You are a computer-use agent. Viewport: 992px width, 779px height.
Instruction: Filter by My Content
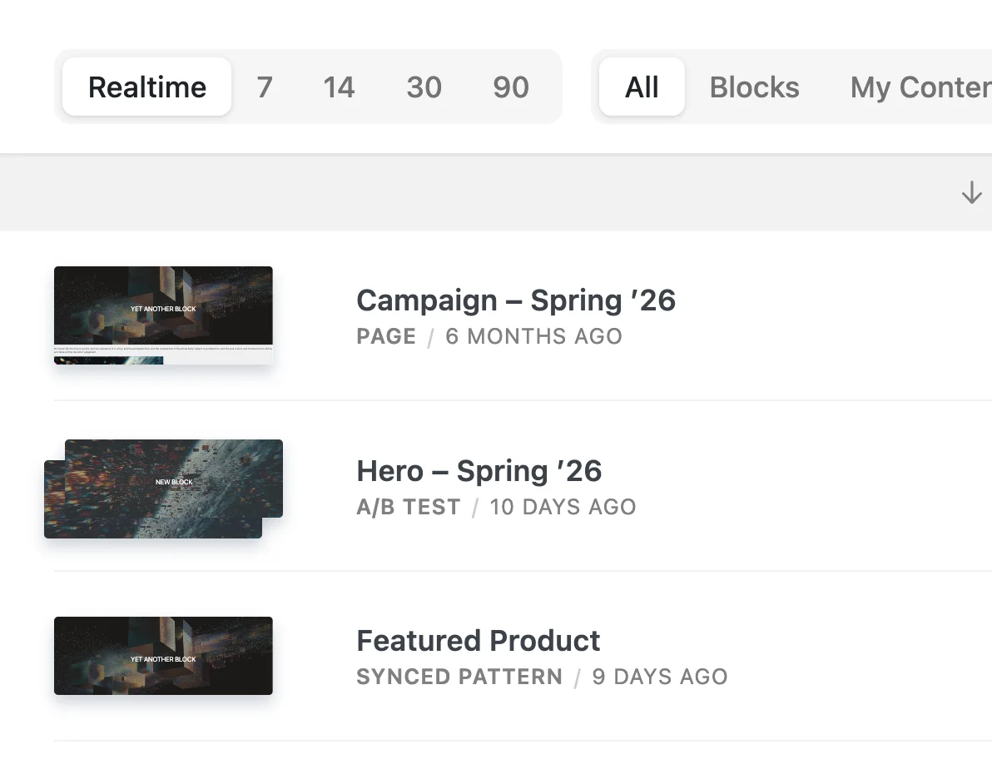click(920, 87)
